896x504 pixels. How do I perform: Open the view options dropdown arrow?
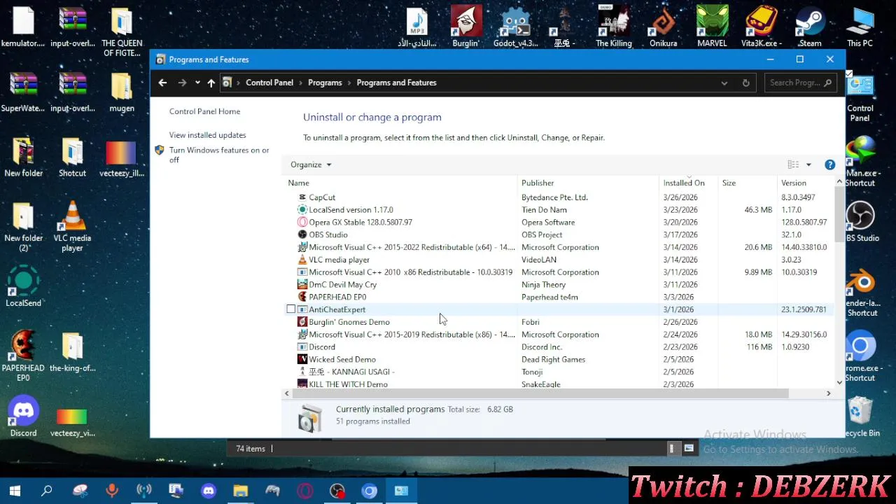[x=808, y=164]
